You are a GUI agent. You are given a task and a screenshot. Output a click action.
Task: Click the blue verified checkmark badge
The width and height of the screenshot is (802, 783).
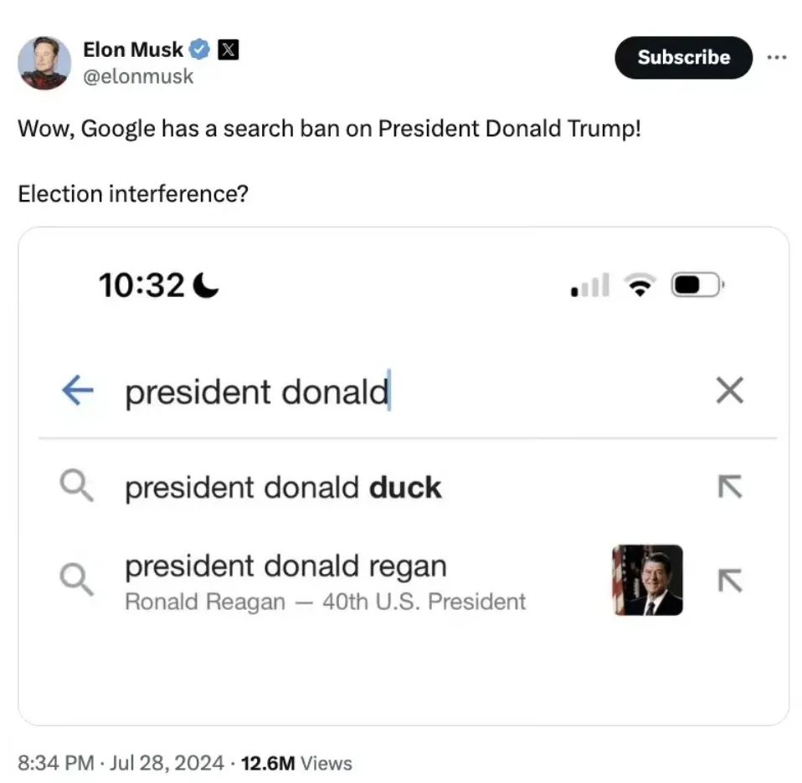[199, 50]
